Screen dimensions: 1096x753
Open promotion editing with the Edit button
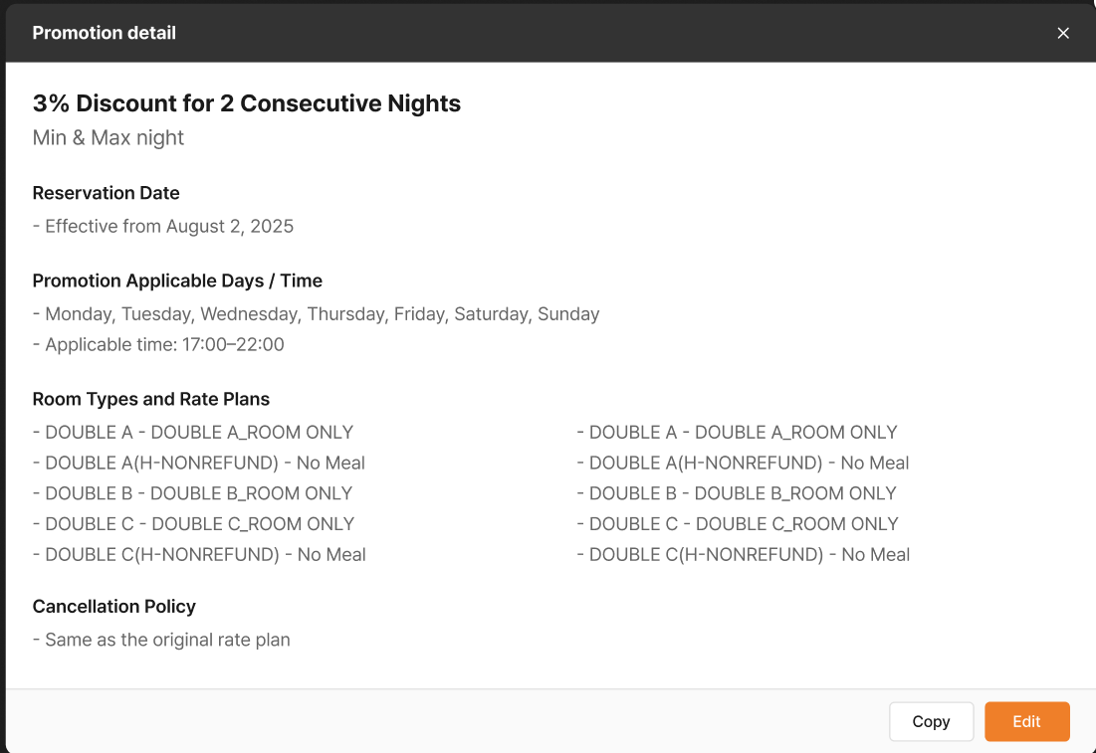[x=1026, y=722]
